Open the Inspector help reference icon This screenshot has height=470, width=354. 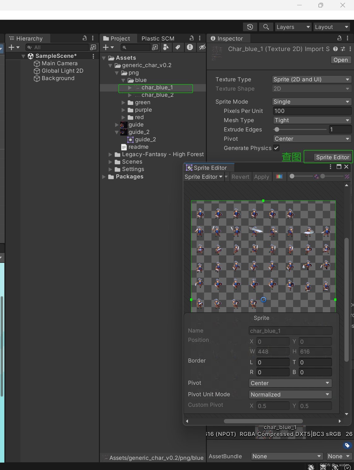[x=335, y=49]
